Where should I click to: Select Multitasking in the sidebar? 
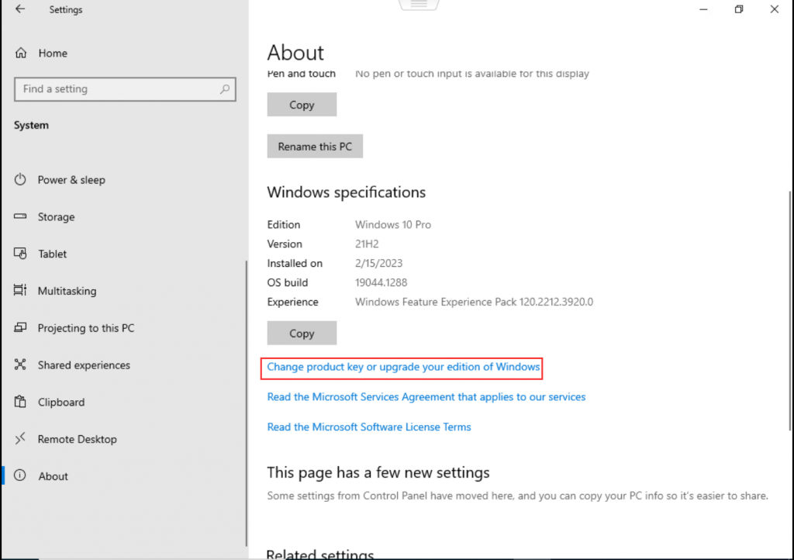pyautogui.click(x=67, y=291)
